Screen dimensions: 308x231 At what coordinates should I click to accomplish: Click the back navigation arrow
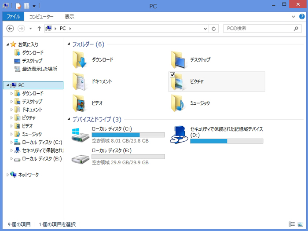[x=10, y=29]
